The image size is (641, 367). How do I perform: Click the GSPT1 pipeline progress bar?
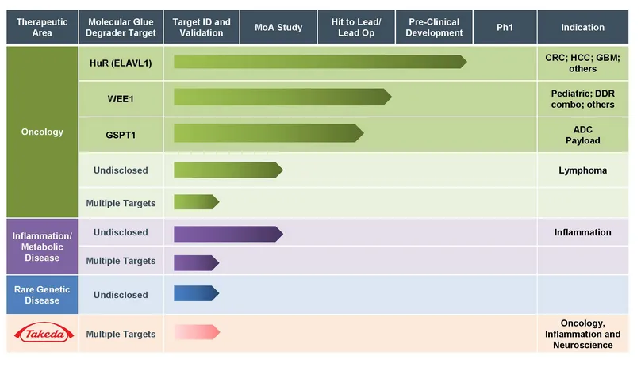267,133
